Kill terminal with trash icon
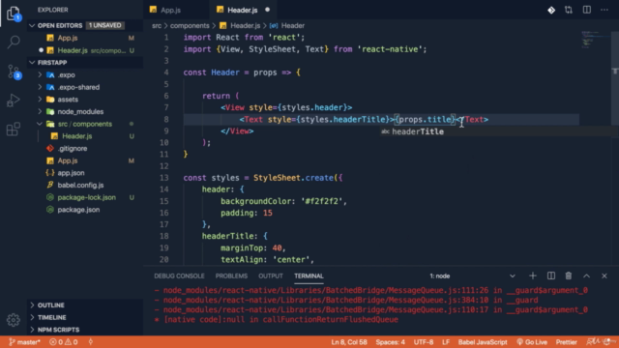The height and width of the screenshot is (348, 619). pyautogui.click(x=569, y=275)
